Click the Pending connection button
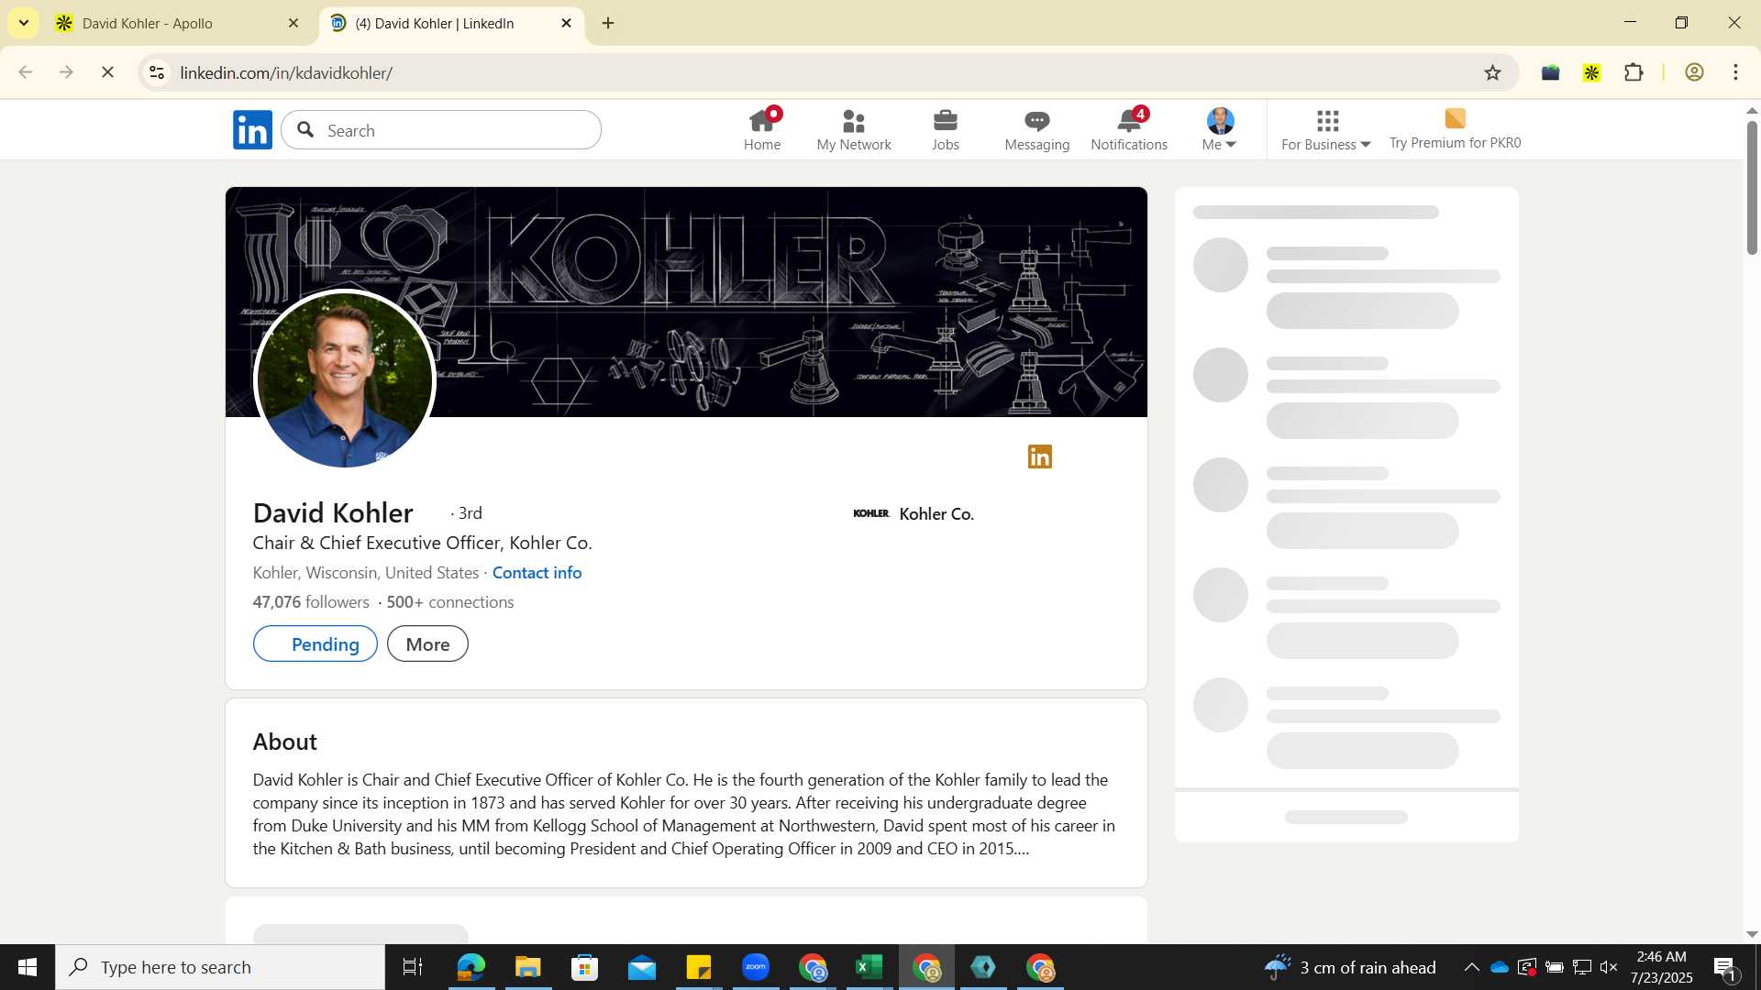This screenshot has height=990, width=1761. [316, 643]
